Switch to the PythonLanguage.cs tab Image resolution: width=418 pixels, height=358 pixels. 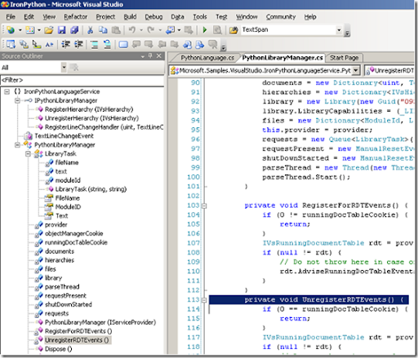click(x=207, y=58)
